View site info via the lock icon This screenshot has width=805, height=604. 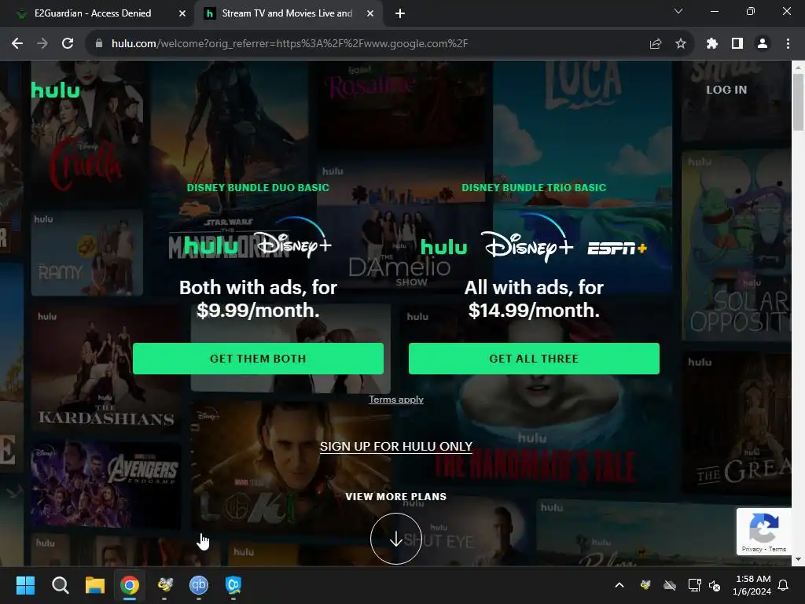(x=99, y=44)
